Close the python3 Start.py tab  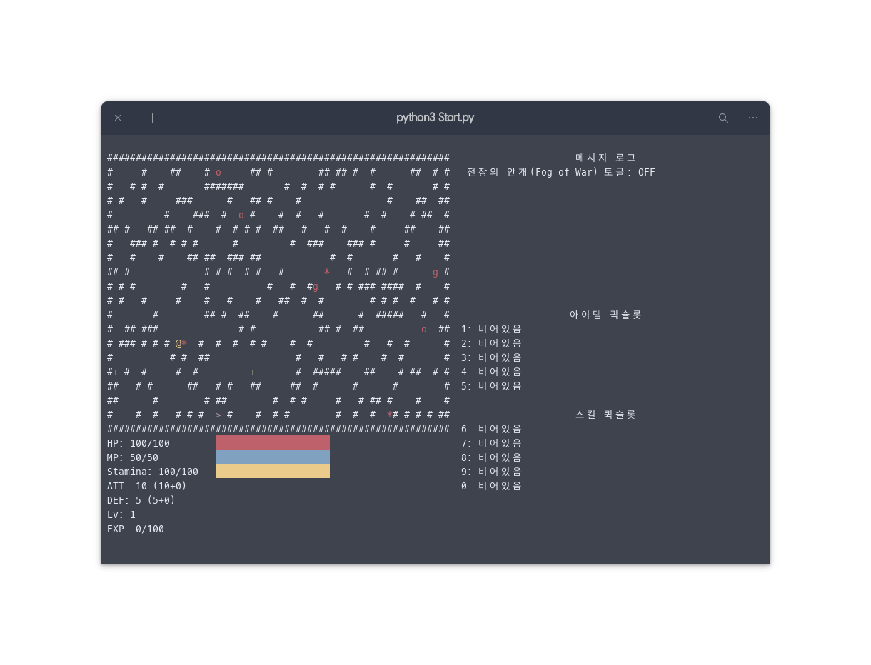pos(118,118)
